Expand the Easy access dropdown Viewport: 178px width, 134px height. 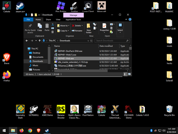(x=95, y=28)
